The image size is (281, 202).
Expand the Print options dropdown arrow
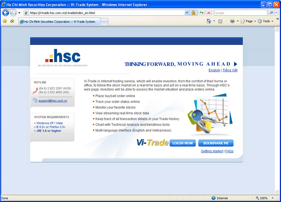click(x=238, y=21)
